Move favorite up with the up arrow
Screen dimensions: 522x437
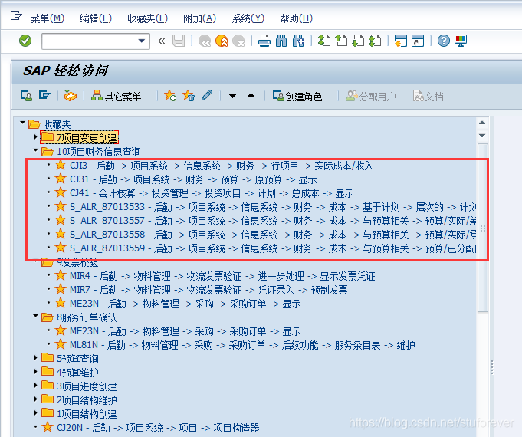click(x=251, y=96)
